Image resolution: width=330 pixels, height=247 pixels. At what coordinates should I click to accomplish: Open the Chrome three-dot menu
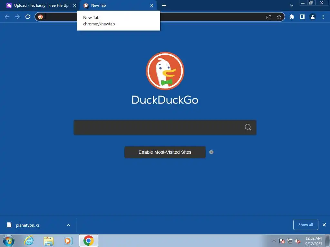(323, 17)
